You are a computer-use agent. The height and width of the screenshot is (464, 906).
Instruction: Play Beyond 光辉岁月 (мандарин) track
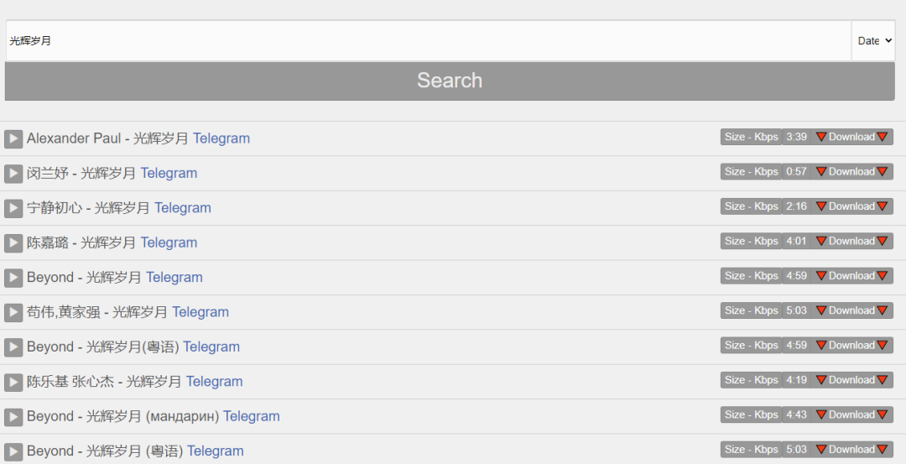(13, 417)
